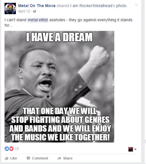Open I am Rocker/Metalhead's page link

tap(97, 6)
